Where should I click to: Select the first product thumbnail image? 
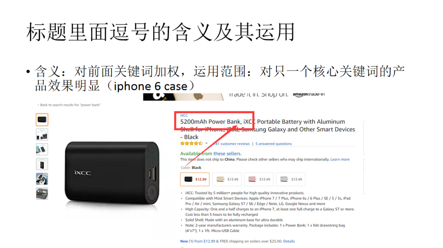pyautogui.click(x=42, y=119)
